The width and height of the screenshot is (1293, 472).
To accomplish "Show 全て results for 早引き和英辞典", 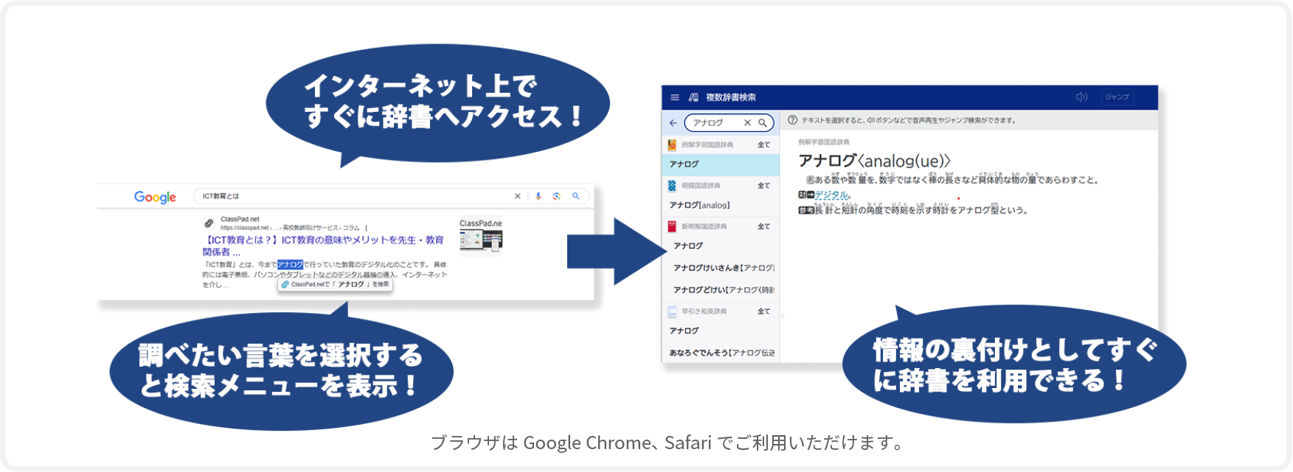I will coord(763,311).
